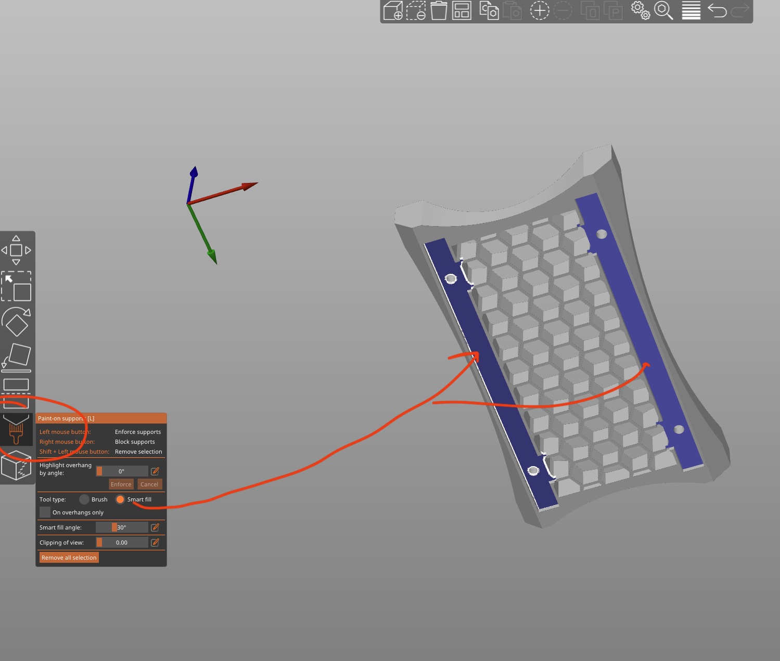
Task: Select the Brush tool type radio
Action: tap(84, 499)
